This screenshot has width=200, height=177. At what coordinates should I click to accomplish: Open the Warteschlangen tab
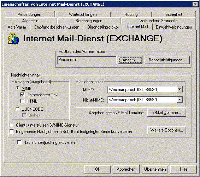coord(83,14)
